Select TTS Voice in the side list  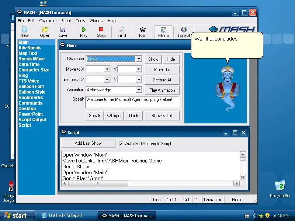[29, 81]
